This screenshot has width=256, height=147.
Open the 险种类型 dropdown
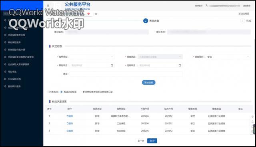click(92, 57)
